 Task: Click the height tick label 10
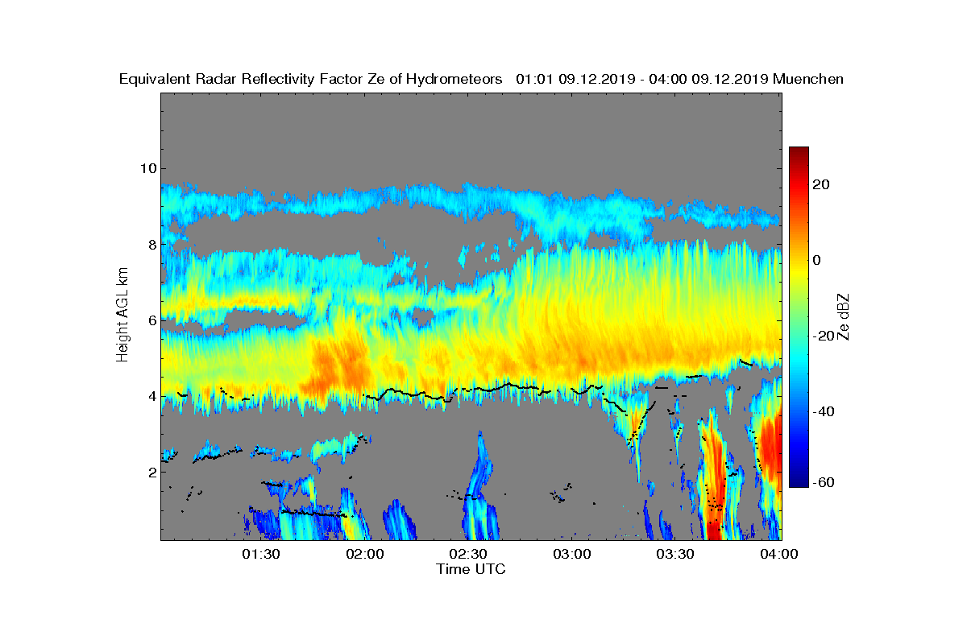click(x=147, y=168)
